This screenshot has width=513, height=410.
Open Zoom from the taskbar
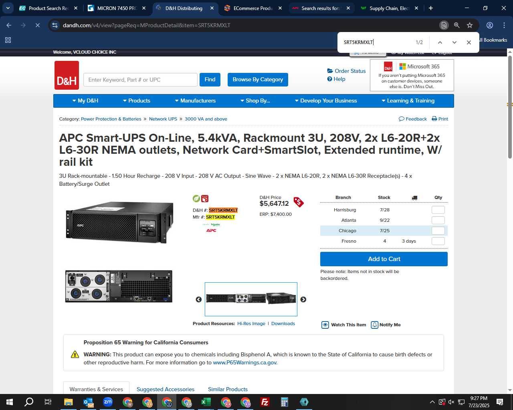108,402
